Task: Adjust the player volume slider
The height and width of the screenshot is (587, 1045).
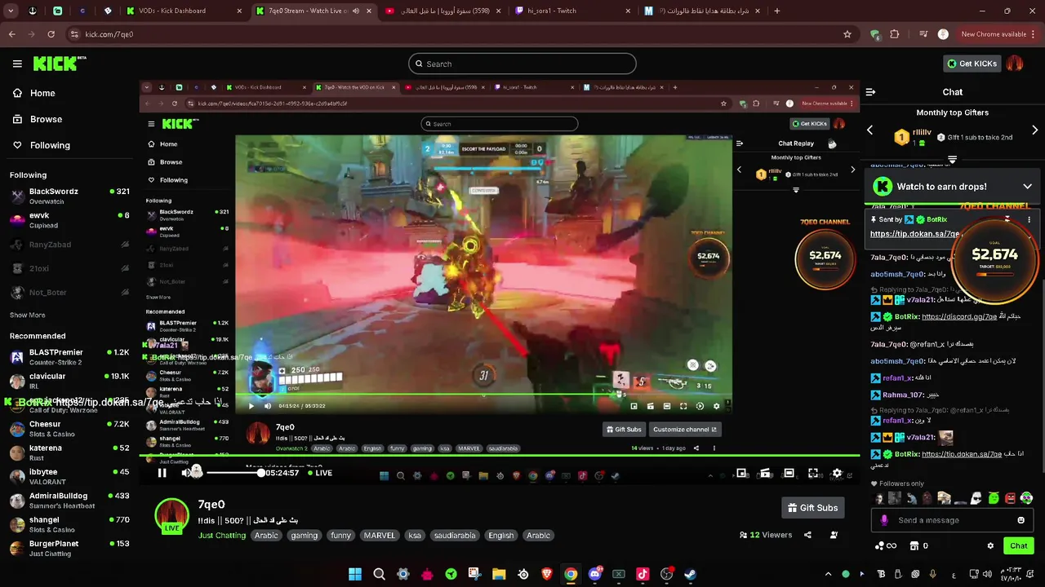Action: point(234,473)
